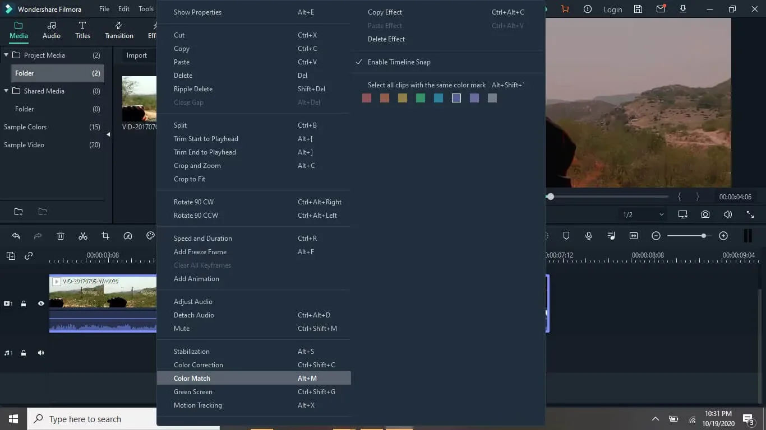Mute the audio track with the speaker toggle
The width and height of the screenshot is (766, 430).
[x=40, y=353]
